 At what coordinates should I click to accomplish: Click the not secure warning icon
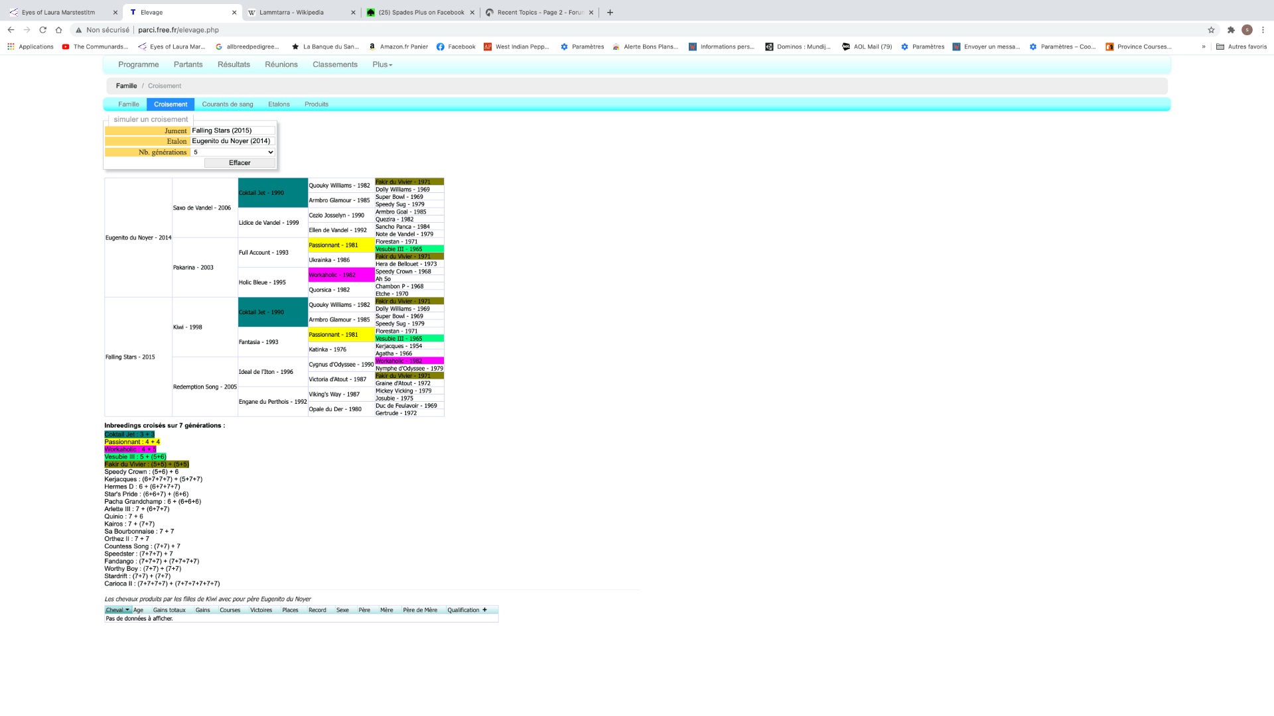point(78,30)
